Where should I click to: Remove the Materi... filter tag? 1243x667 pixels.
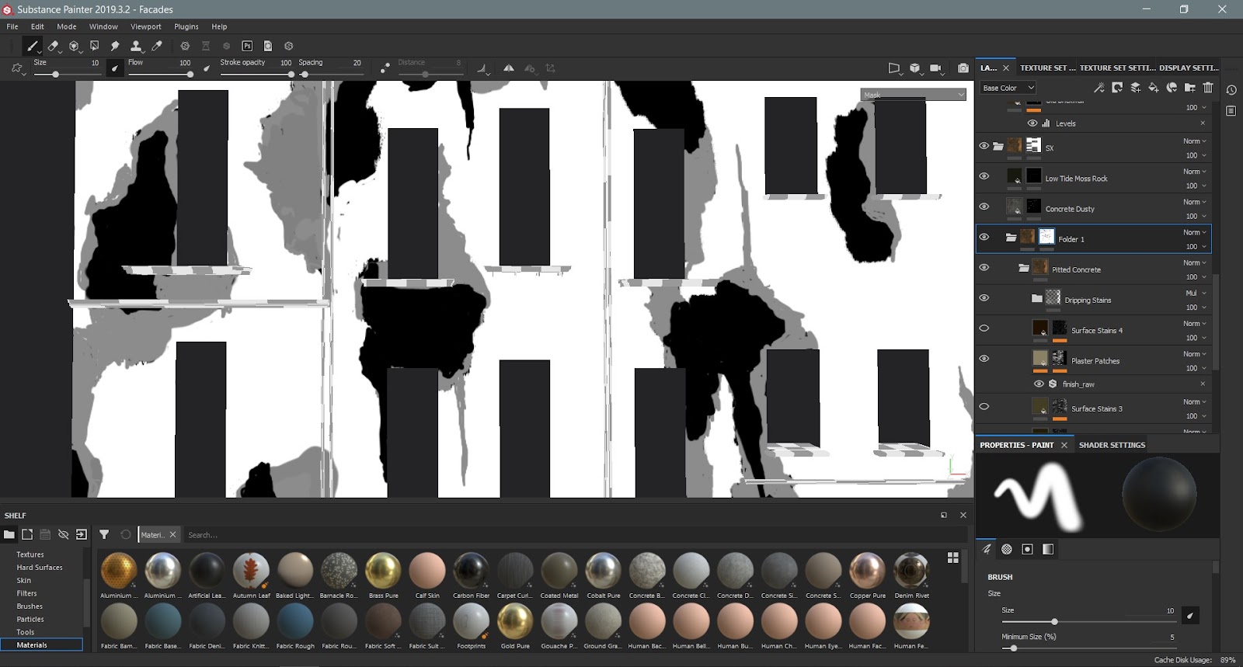172,534
